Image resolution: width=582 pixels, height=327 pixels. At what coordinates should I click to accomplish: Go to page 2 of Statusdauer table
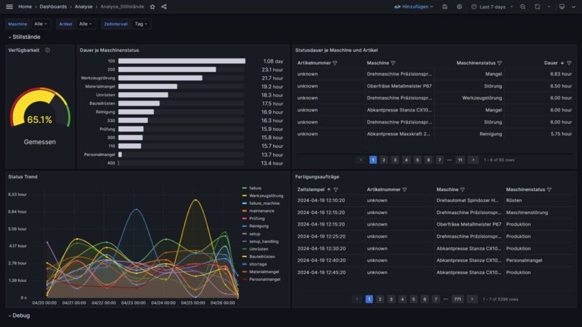point(384,160)
